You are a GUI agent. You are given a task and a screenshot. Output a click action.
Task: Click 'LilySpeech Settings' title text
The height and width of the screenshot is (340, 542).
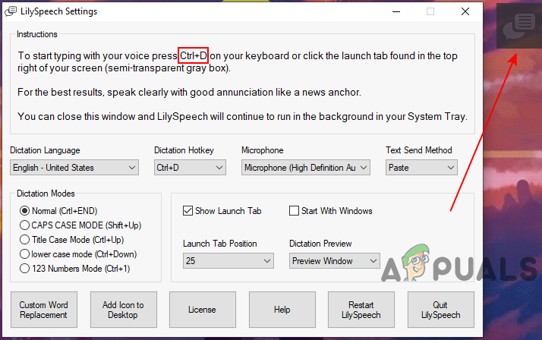tap(59, 11)
